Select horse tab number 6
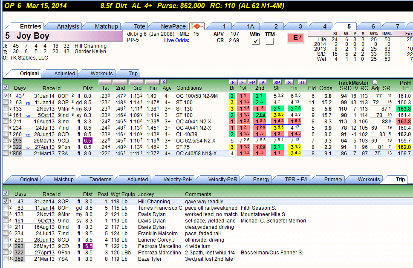The width and height of the screenshot is (413, 268). 373,26
